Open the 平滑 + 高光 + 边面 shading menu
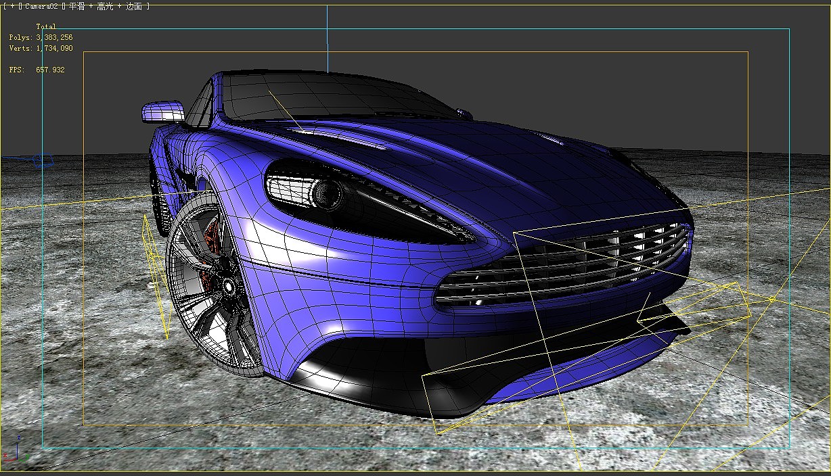831x476 pixels. pyautogui.click(x=107, y=6)
